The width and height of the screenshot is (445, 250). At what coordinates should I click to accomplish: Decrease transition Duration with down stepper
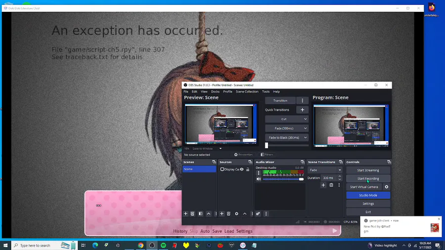340,180
